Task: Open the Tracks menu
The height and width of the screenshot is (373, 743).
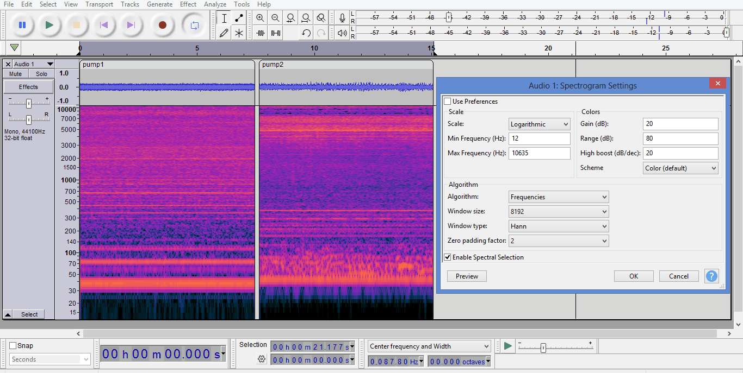Action: [130, 4]
